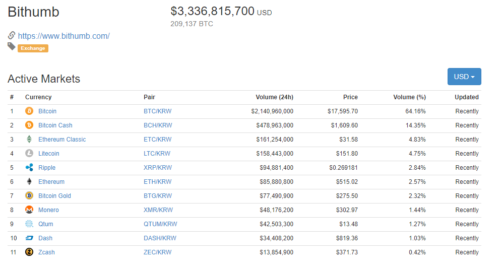501x270 pixels.
Task: Click the Ethereum Classic logo icon
Action: (29, 140)
